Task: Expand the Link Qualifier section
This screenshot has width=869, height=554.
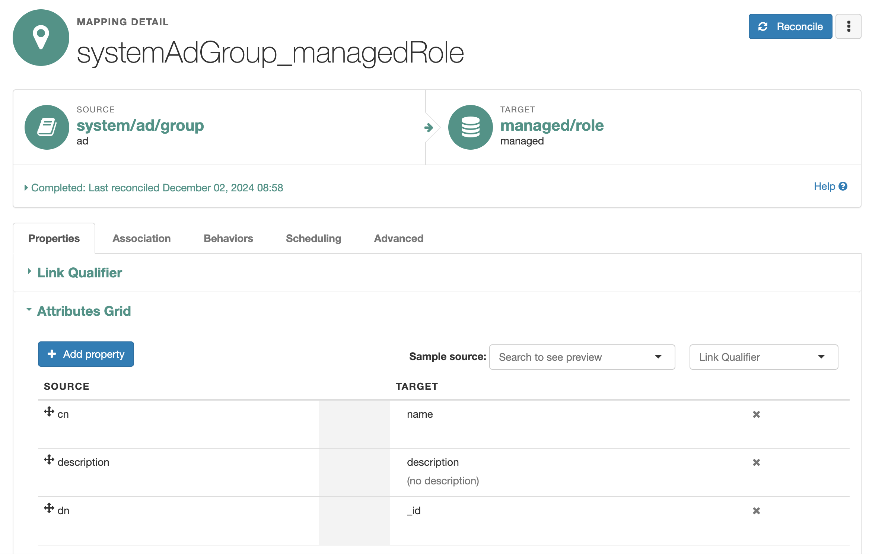Action: point(79,273)
